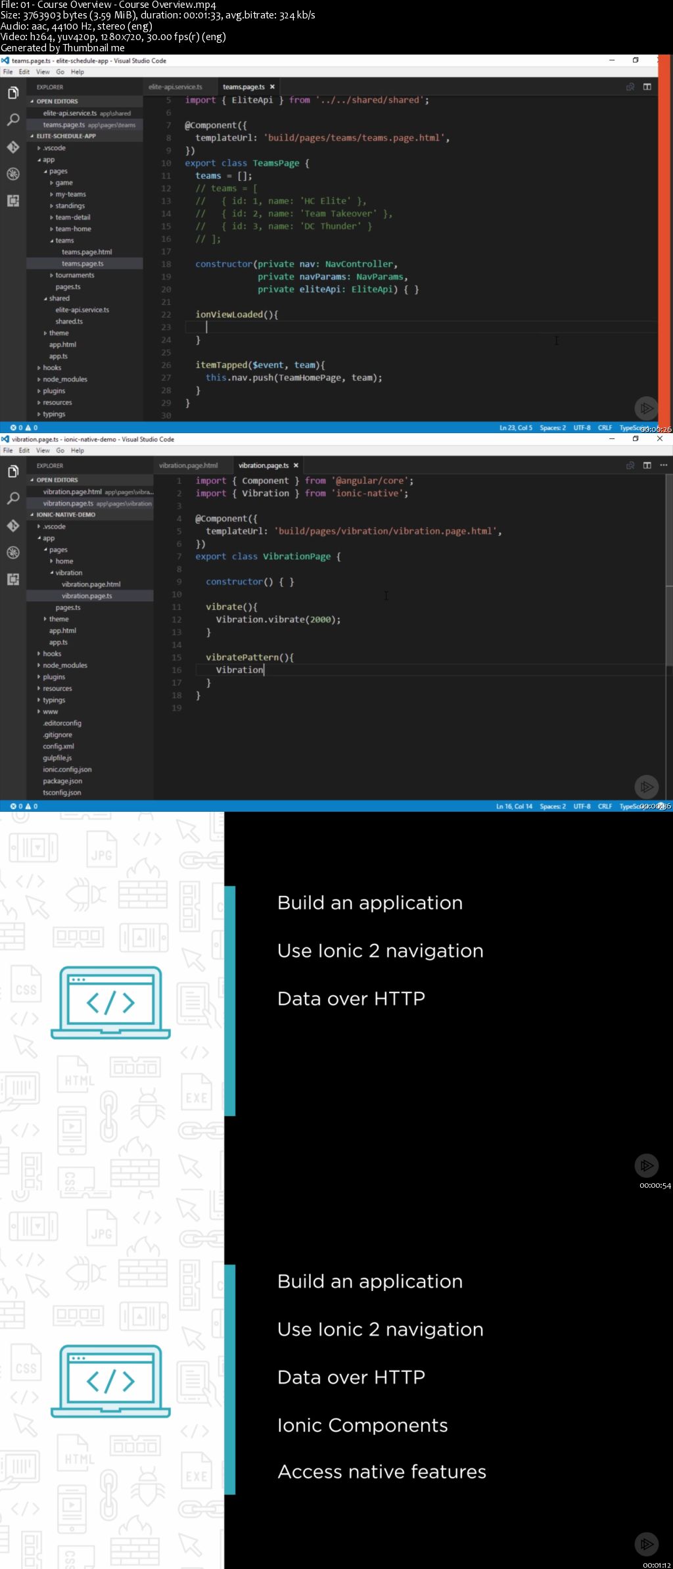Open View menu in elite-schedule-app window
Screen dimensions: 673x1569
43,72
